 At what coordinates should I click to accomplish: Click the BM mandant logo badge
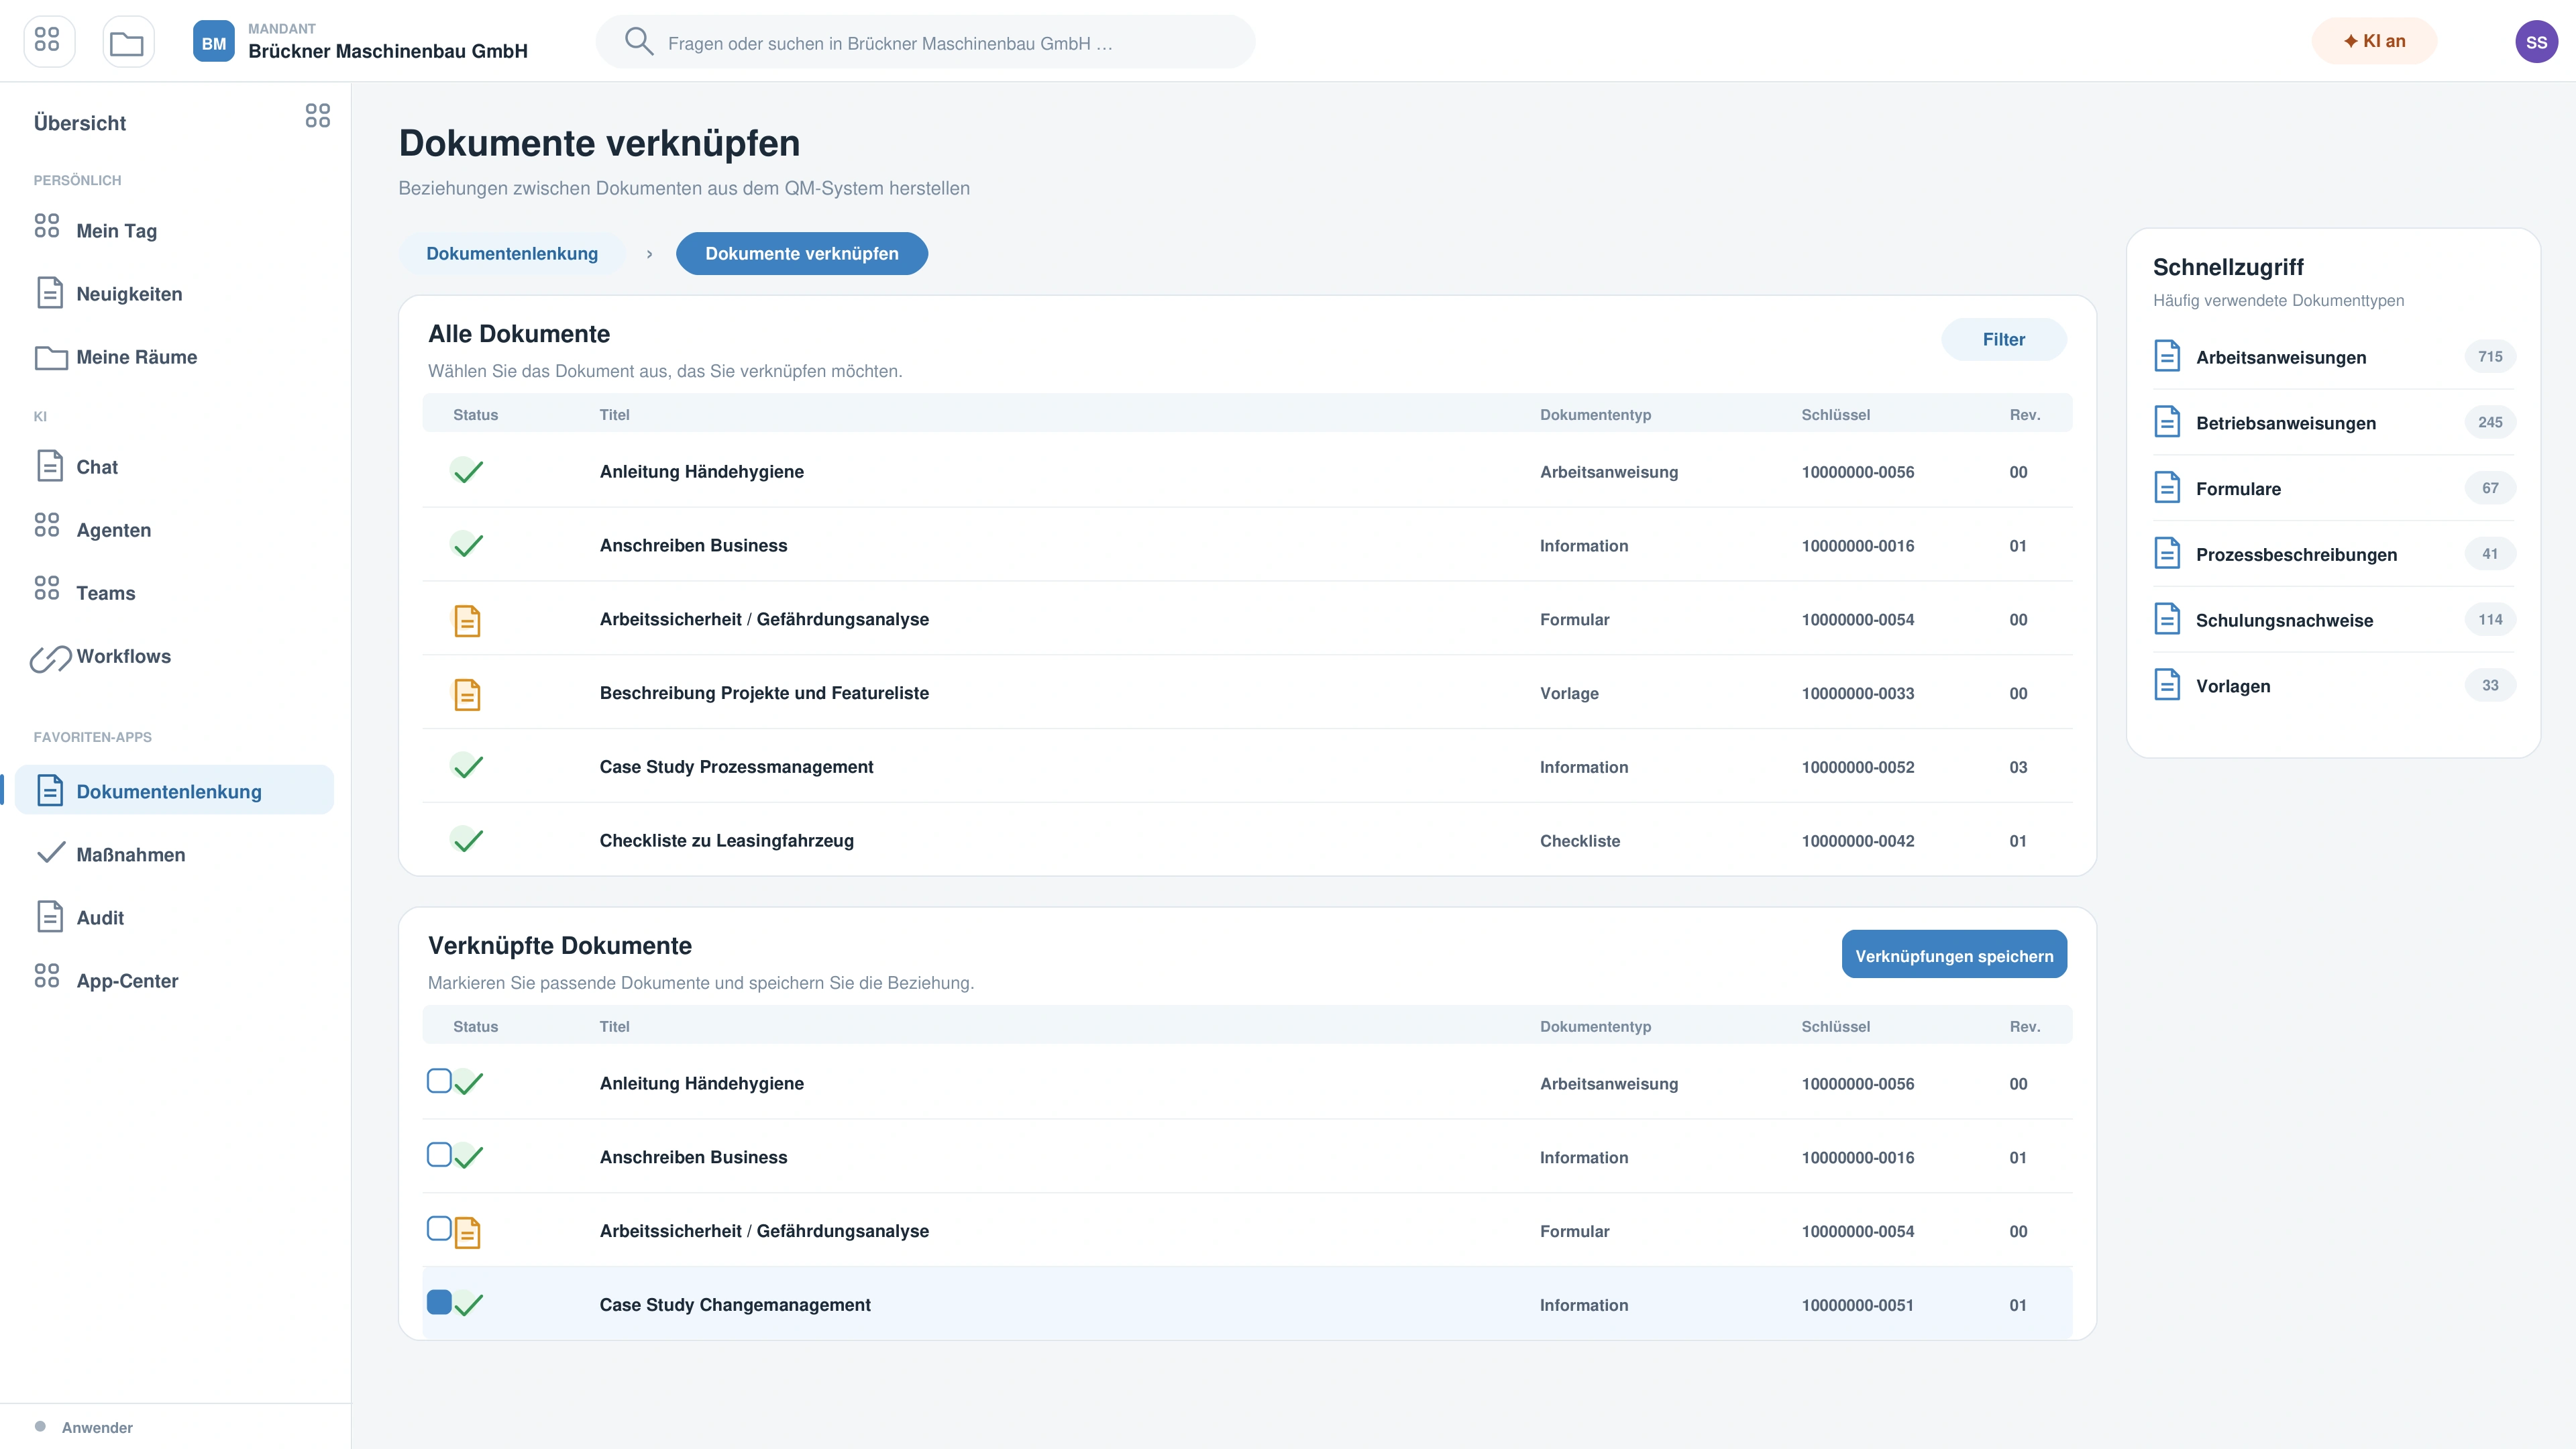click(213, 42)
